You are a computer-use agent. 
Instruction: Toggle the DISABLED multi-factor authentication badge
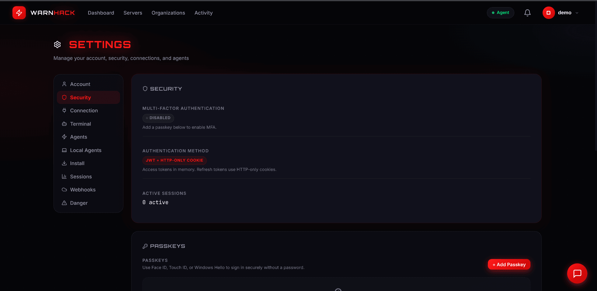coord(158,118)
